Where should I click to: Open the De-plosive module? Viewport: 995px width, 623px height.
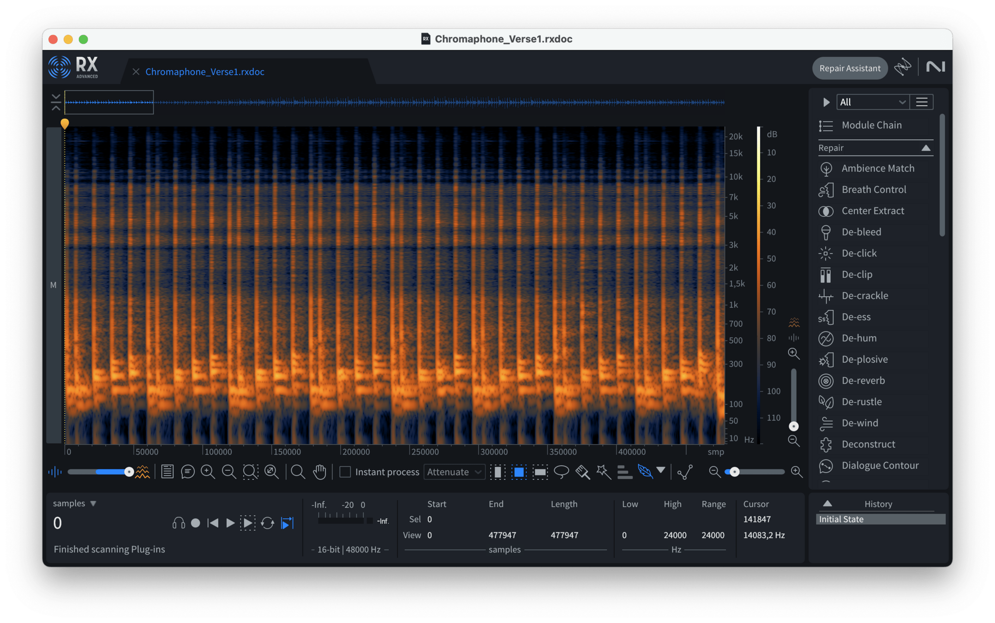(x=875, y=359)
